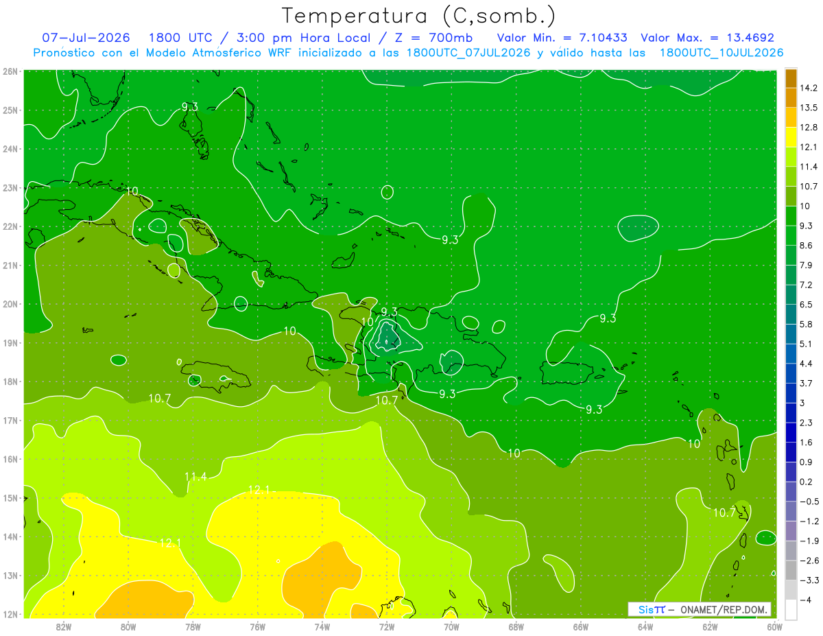Image resolution: width=823 pixels, height=636 pixels.
Task: Click the "12N" latitude axis label
Action: 10,614
